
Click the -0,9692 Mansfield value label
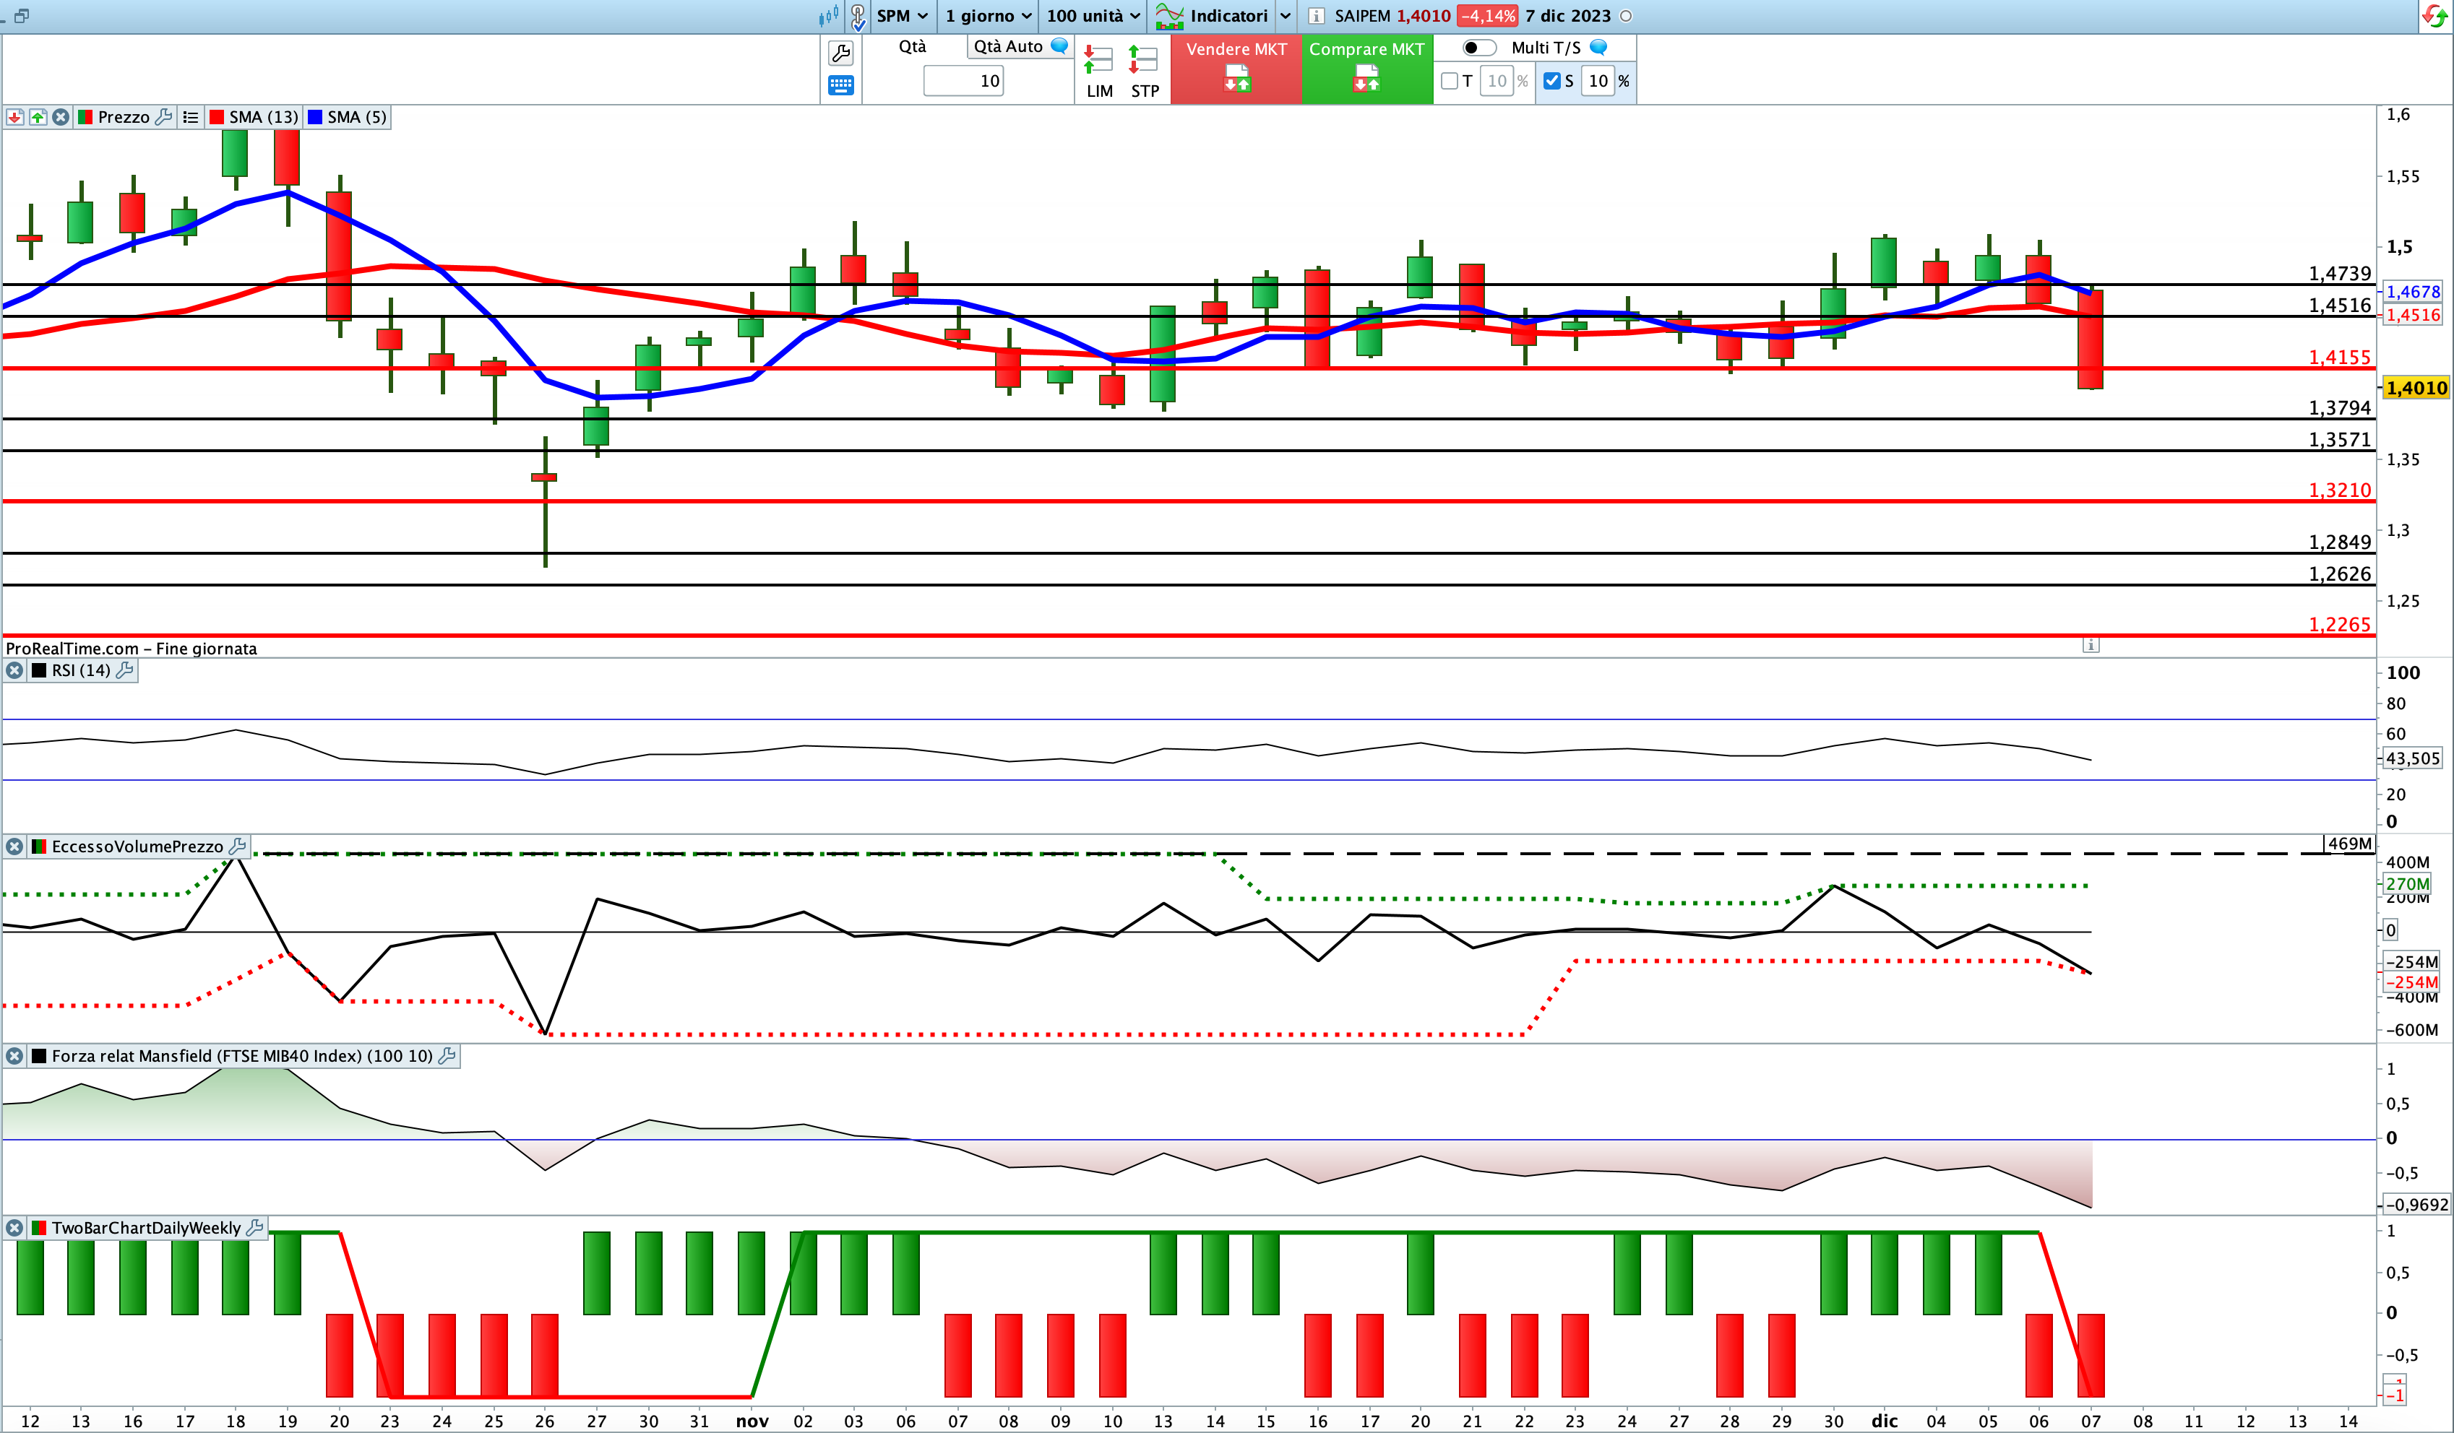pos(2417,1204)
